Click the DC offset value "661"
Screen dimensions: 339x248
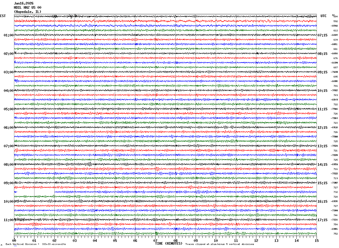335,49
